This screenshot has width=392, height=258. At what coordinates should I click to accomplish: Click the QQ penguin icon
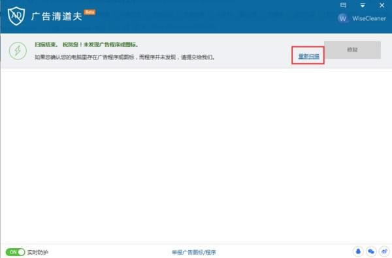pos(358,251)
